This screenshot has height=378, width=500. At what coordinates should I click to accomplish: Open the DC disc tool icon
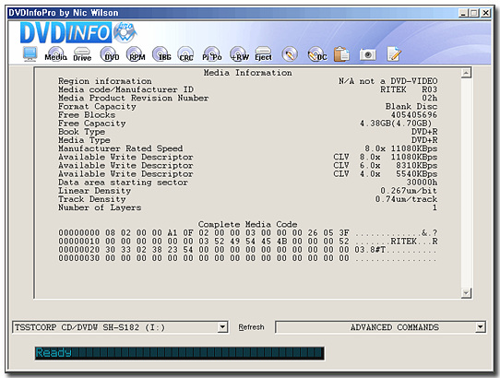click(317, 54)
